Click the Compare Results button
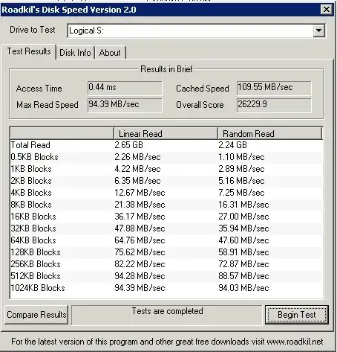This screenshot has width=337, height=352. (x=36, y=315)
